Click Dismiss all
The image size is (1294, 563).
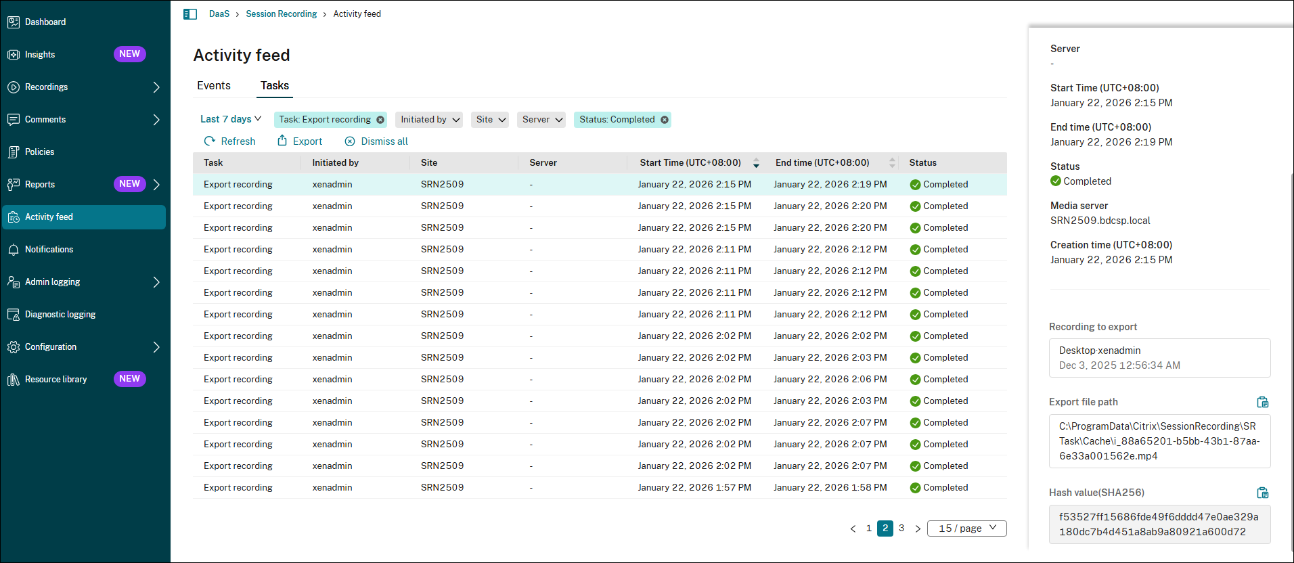[x=376, y=141]
